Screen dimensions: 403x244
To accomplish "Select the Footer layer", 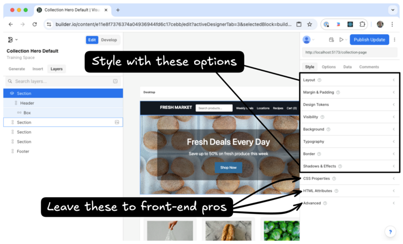I will [x=63, y=151].
